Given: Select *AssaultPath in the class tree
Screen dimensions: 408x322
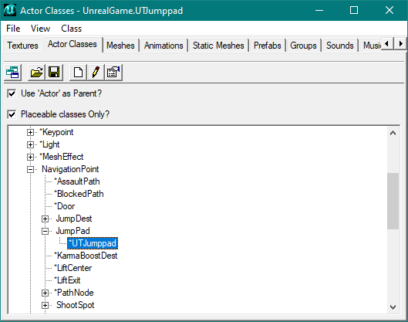Looking at the screenshot, I should click(77, 181).
